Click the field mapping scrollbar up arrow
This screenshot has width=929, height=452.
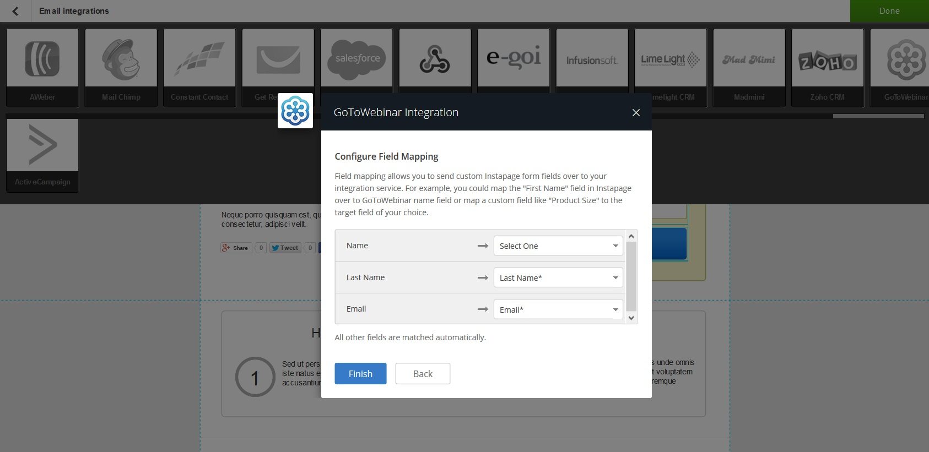631,236
